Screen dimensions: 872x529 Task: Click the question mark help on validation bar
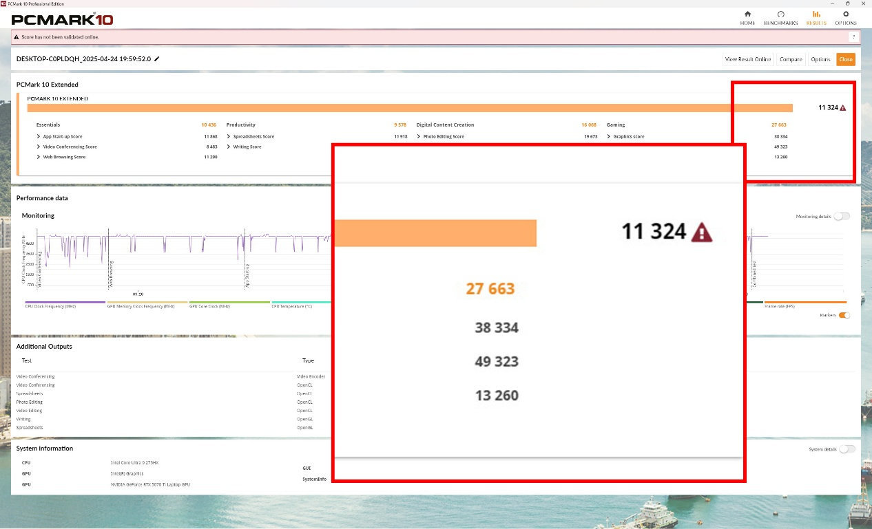(x=854, y=36)
